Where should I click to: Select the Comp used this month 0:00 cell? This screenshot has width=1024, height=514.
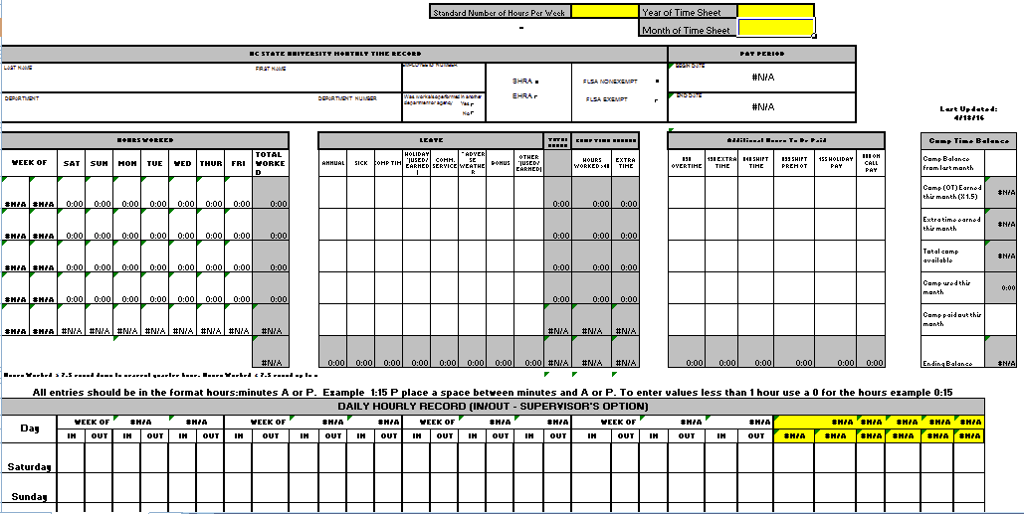point(1000,287)
